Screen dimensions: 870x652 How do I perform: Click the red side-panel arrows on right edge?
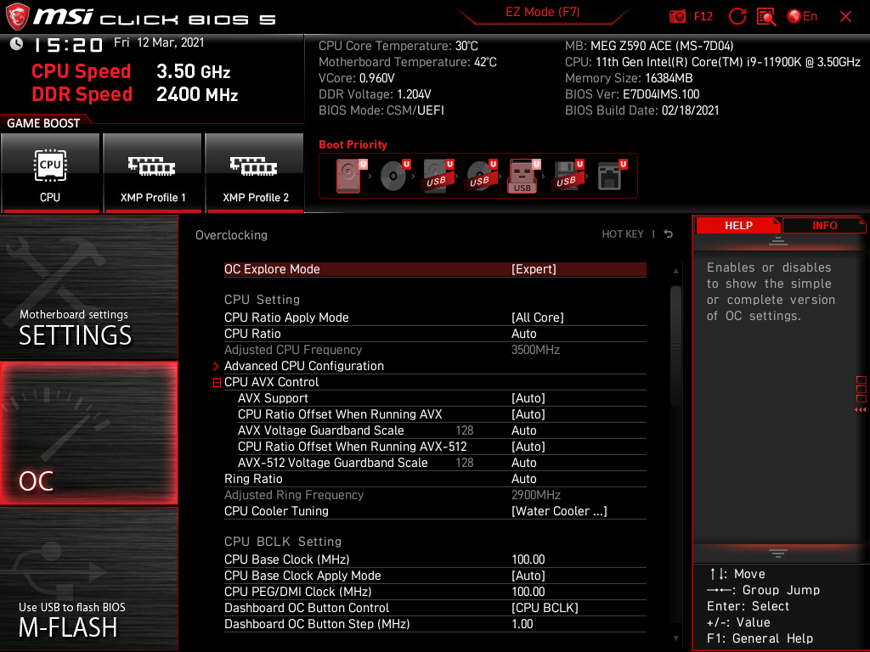click(860, 410)
